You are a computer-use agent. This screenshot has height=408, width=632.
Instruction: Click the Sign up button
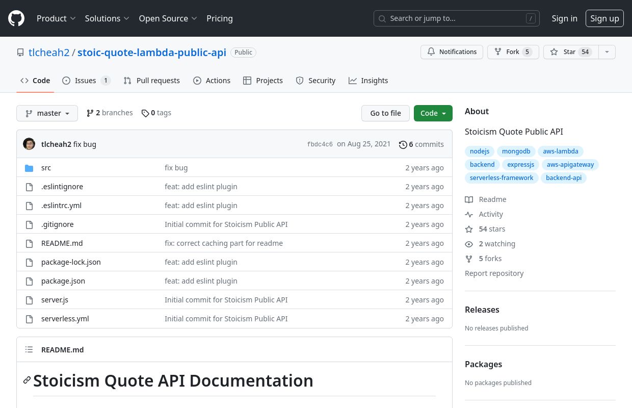[x=604, y=18]
